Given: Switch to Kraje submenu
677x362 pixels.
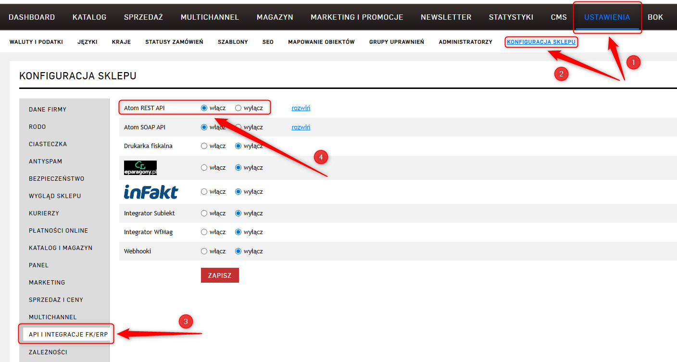Looking at the screenshot, I should pyautogui.click(x=121, y=42).
